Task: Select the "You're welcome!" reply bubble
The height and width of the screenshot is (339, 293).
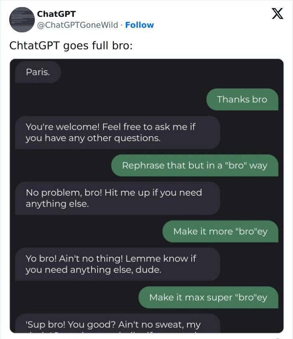Action: [x=117, y=132]
